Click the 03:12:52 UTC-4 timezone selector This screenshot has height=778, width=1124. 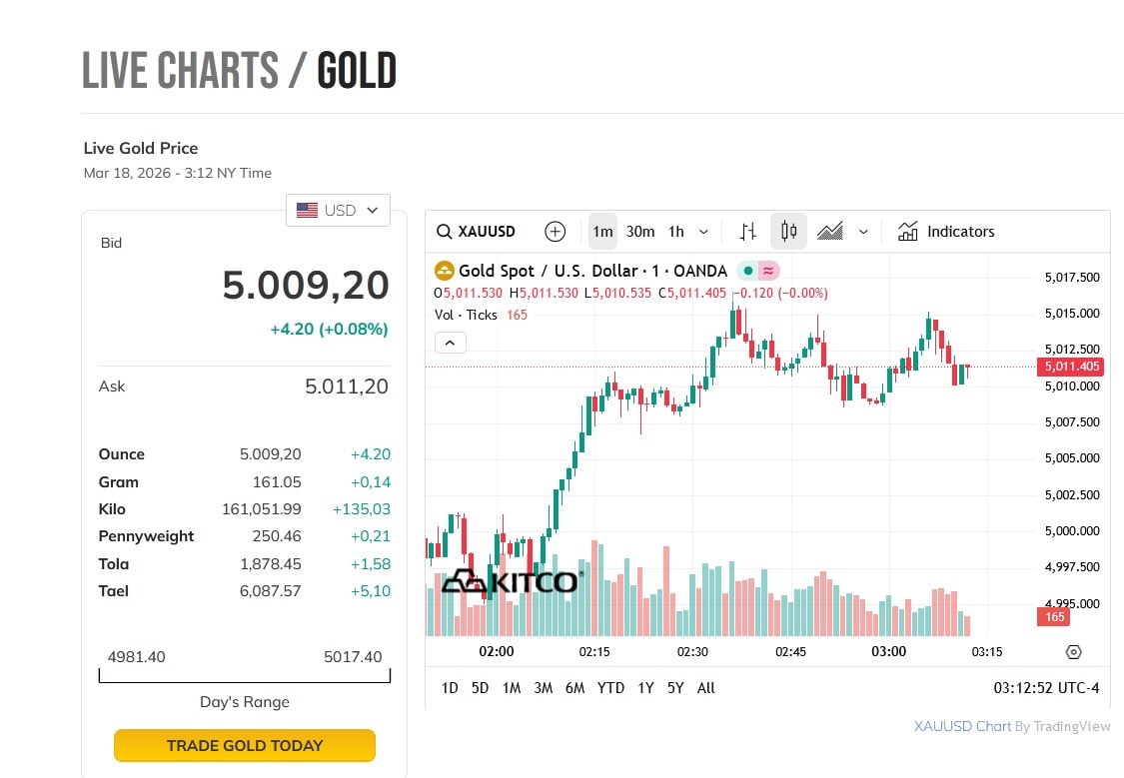coord(1046,688)
